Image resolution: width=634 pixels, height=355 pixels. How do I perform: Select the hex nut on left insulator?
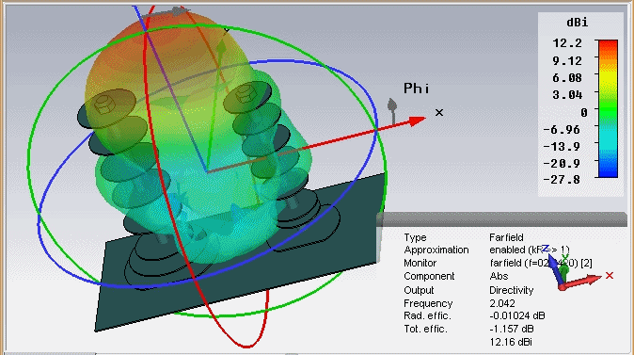point(103,105)
